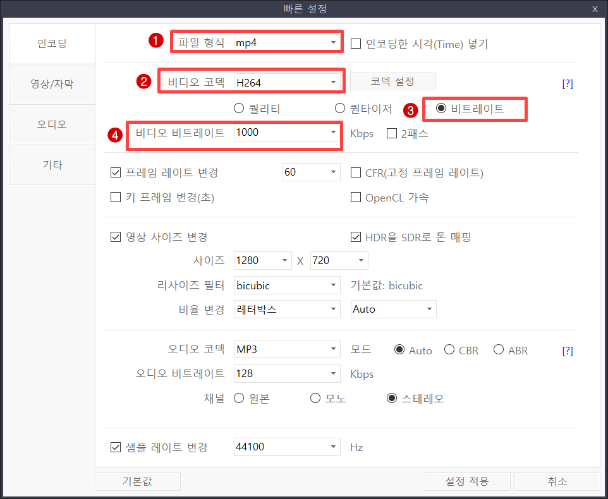Click the 코덱 설정 button
Screen dimensions: 608x499
pyautogui.click(x=392, y=81)
